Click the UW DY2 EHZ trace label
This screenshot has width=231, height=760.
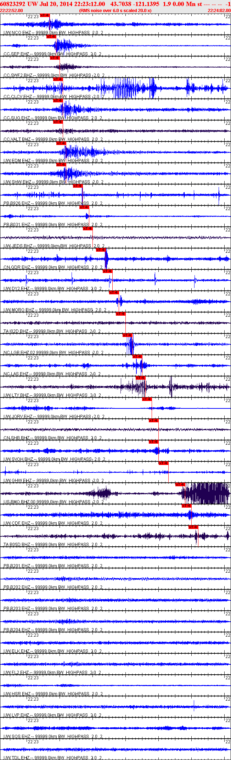(52, 289)
